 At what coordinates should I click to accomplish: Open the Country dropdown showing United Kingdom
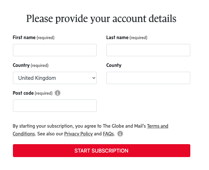pyautogui.click(x=55, y=78)
